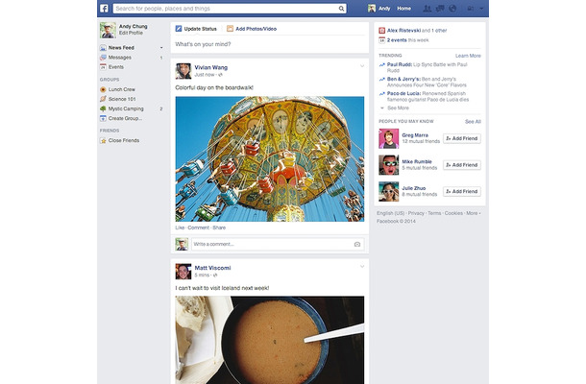Open the messages icon in top bar
This screenshot has width=586, height=384.
point(440,9)
